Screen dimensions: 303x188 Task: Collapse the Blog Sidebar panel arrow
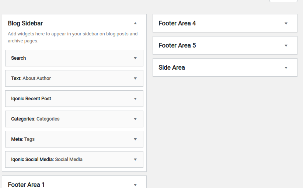coord(135,23)
